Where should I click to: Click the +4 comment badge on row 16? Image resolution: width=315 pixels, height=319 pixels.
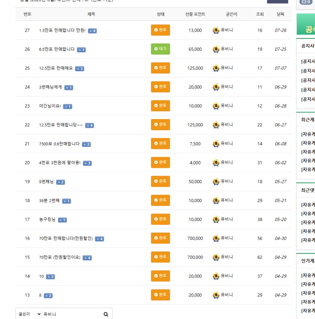pos(100,239)
